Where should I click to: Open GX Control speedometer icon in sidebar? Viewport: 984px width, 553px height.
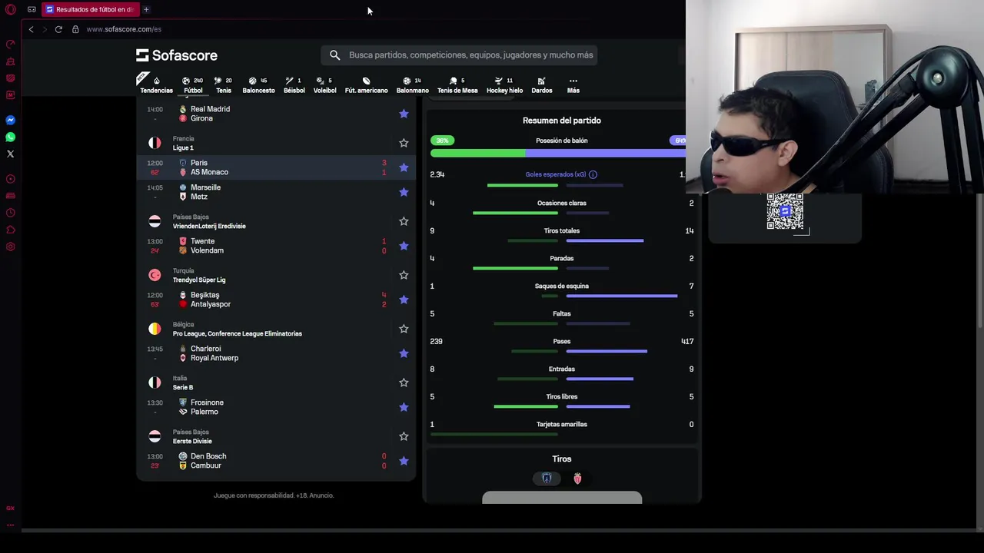coord(11,44)
